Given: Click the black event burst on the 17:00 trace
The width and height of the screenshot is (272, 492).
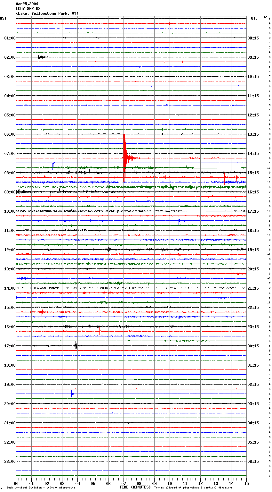Looking at the screenshot, I should tap(76, 345).
